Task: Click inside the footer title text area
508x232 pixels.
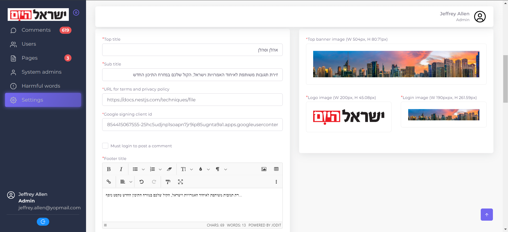Action: [192, 205]
